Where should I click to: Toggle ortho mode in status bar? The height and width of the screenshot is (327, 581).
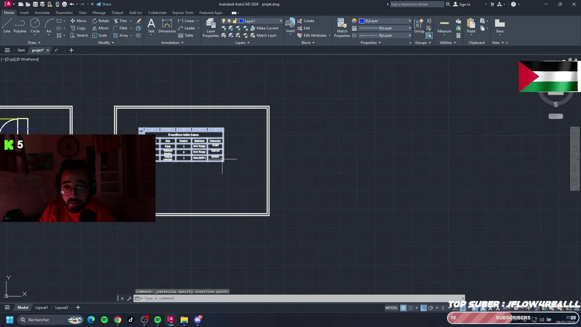pos(423,308)
